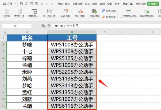Open the 工资条群发助手 tool
The width and height of the screenshot is (161, 110).
pyautogui.click(x=128, y=13)
